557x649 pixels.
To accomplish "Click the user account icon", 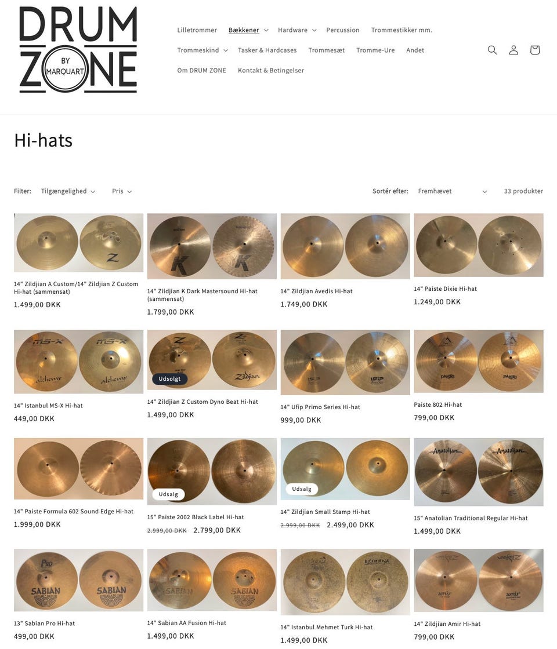I will (x=513, y=50).
